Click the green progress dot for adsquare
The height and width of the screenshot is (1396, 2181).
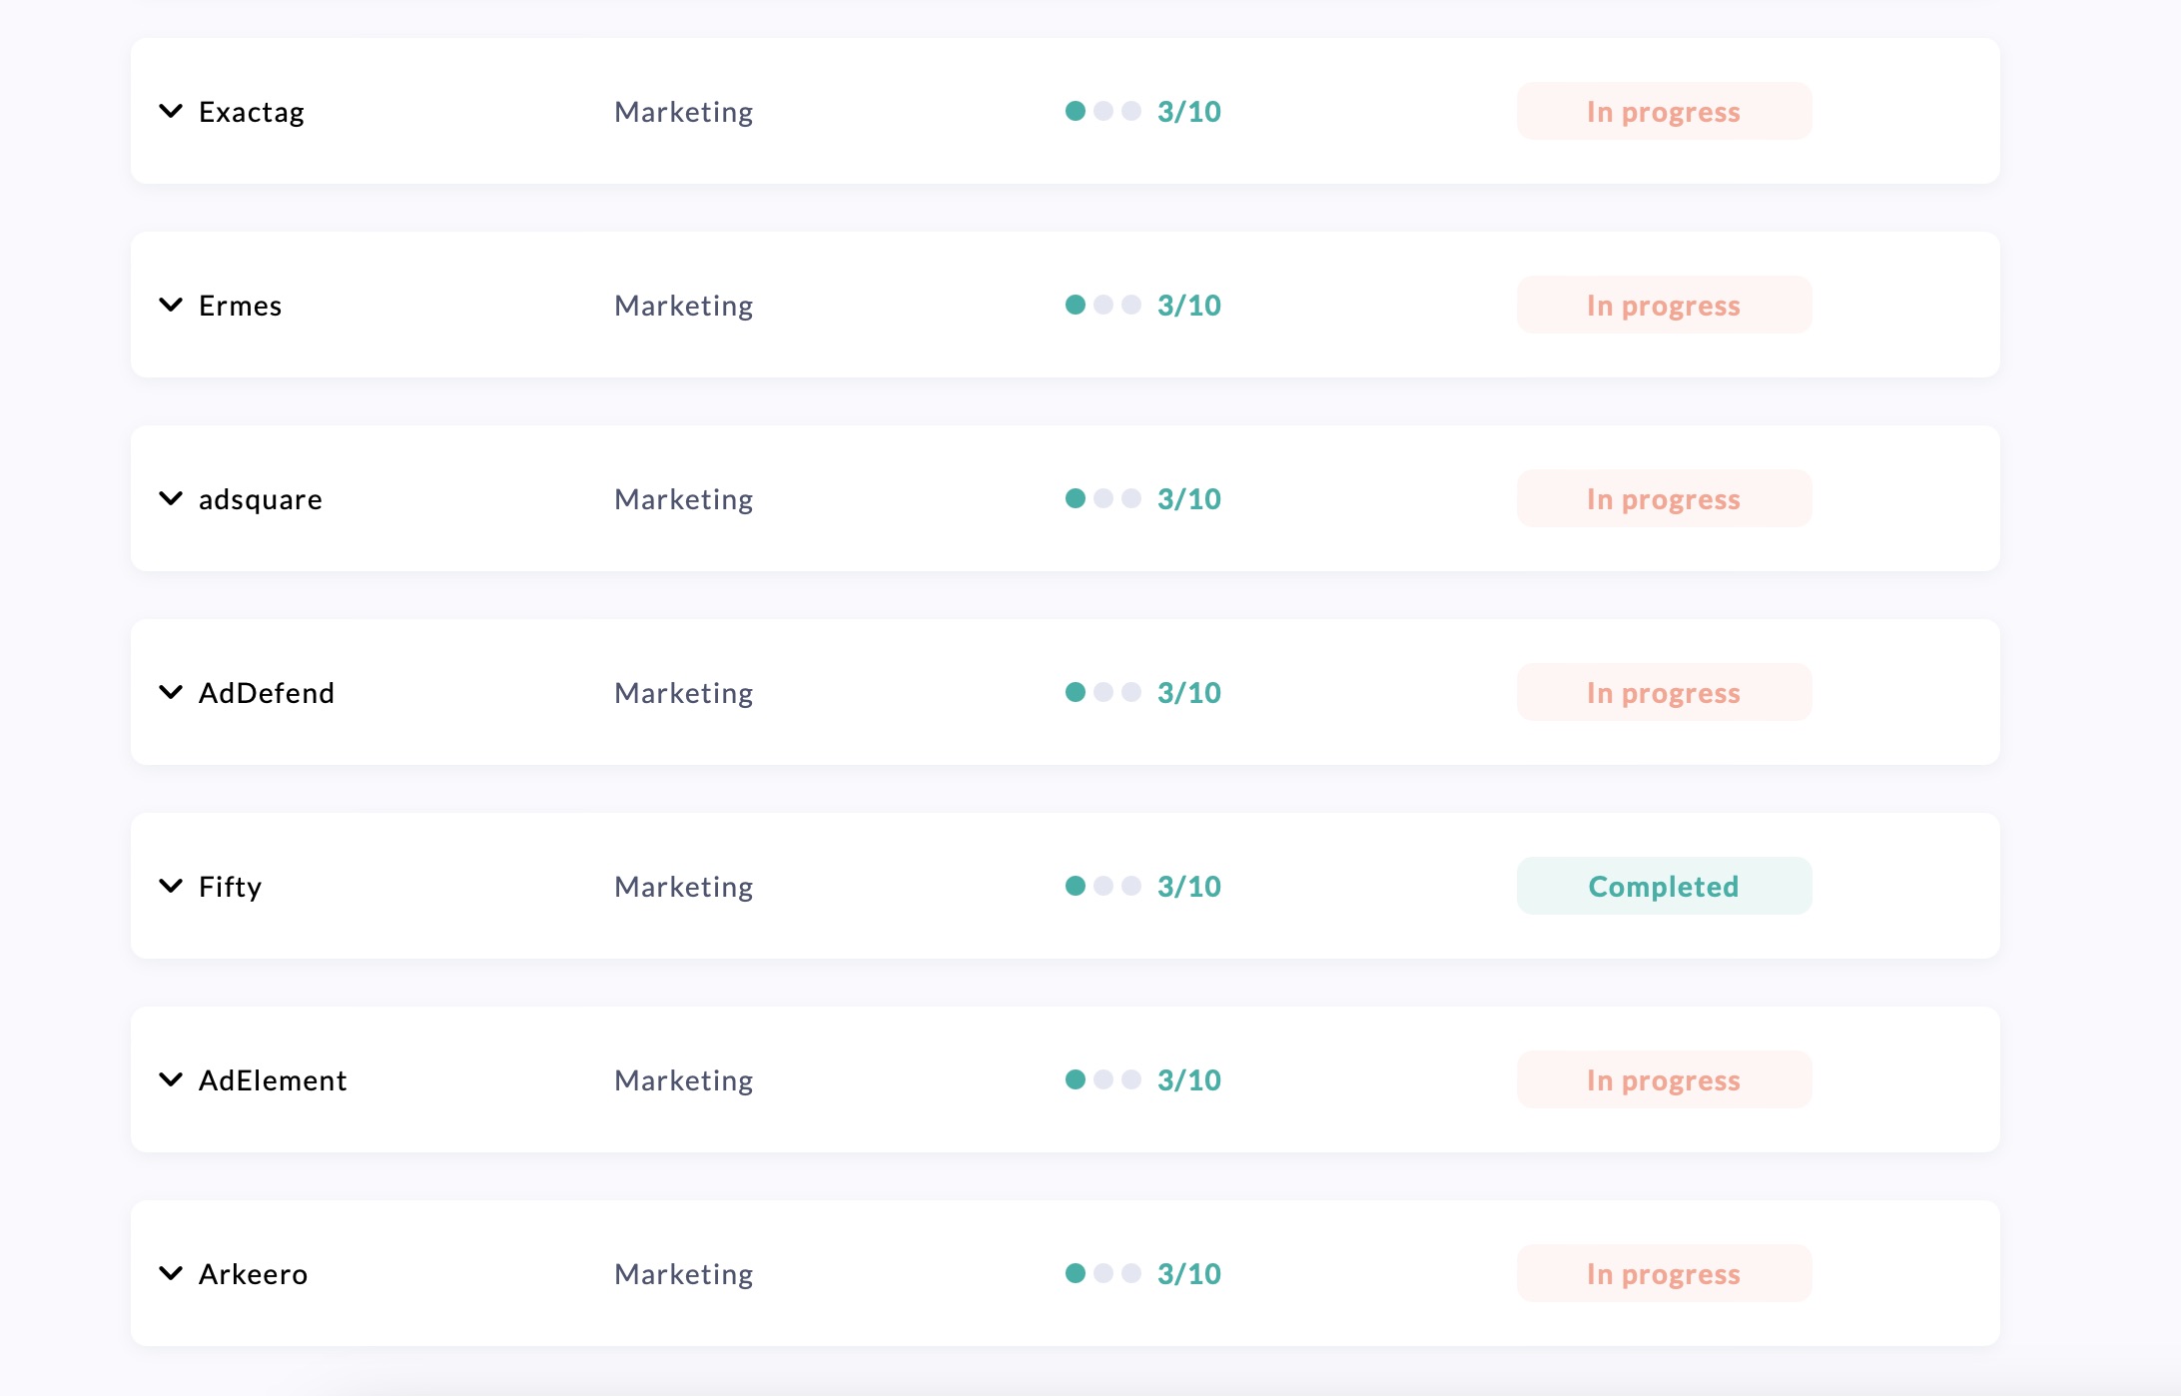pos(1075,498)
